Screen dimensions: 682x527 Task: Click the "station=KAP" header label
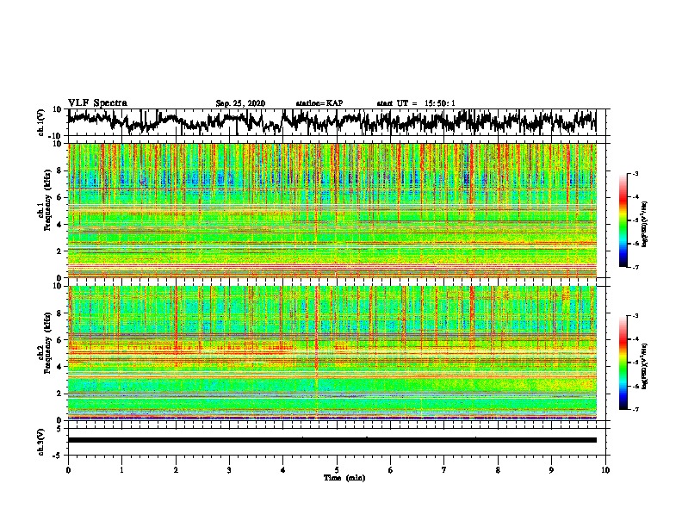[x=319, y=103]
